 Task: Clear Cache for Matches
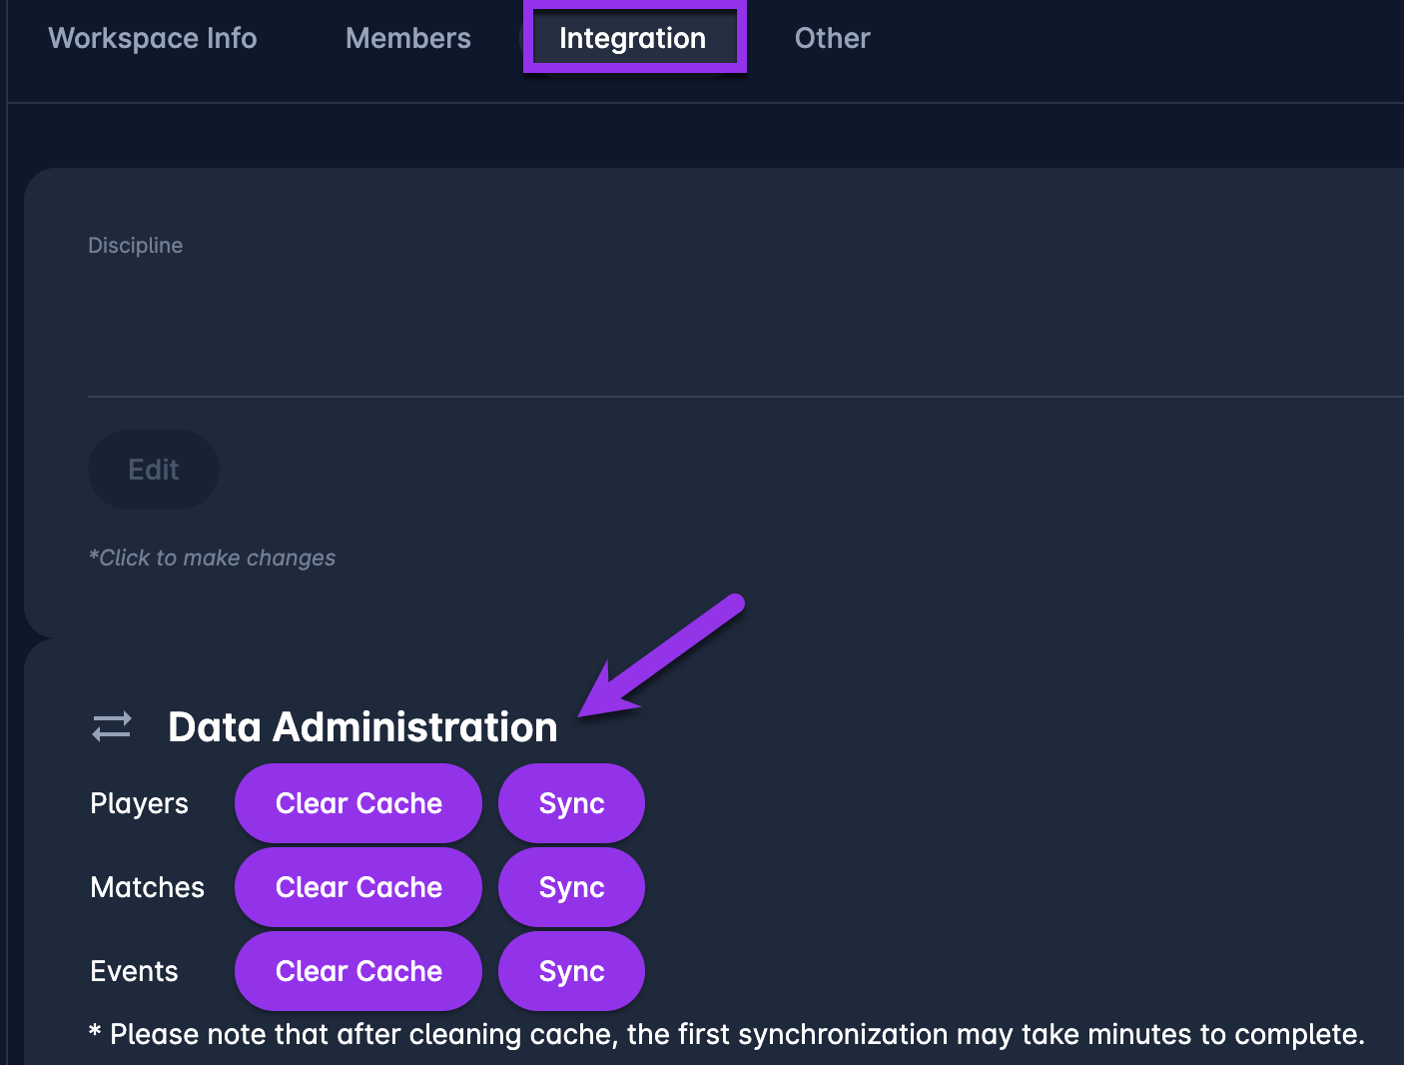358,887
